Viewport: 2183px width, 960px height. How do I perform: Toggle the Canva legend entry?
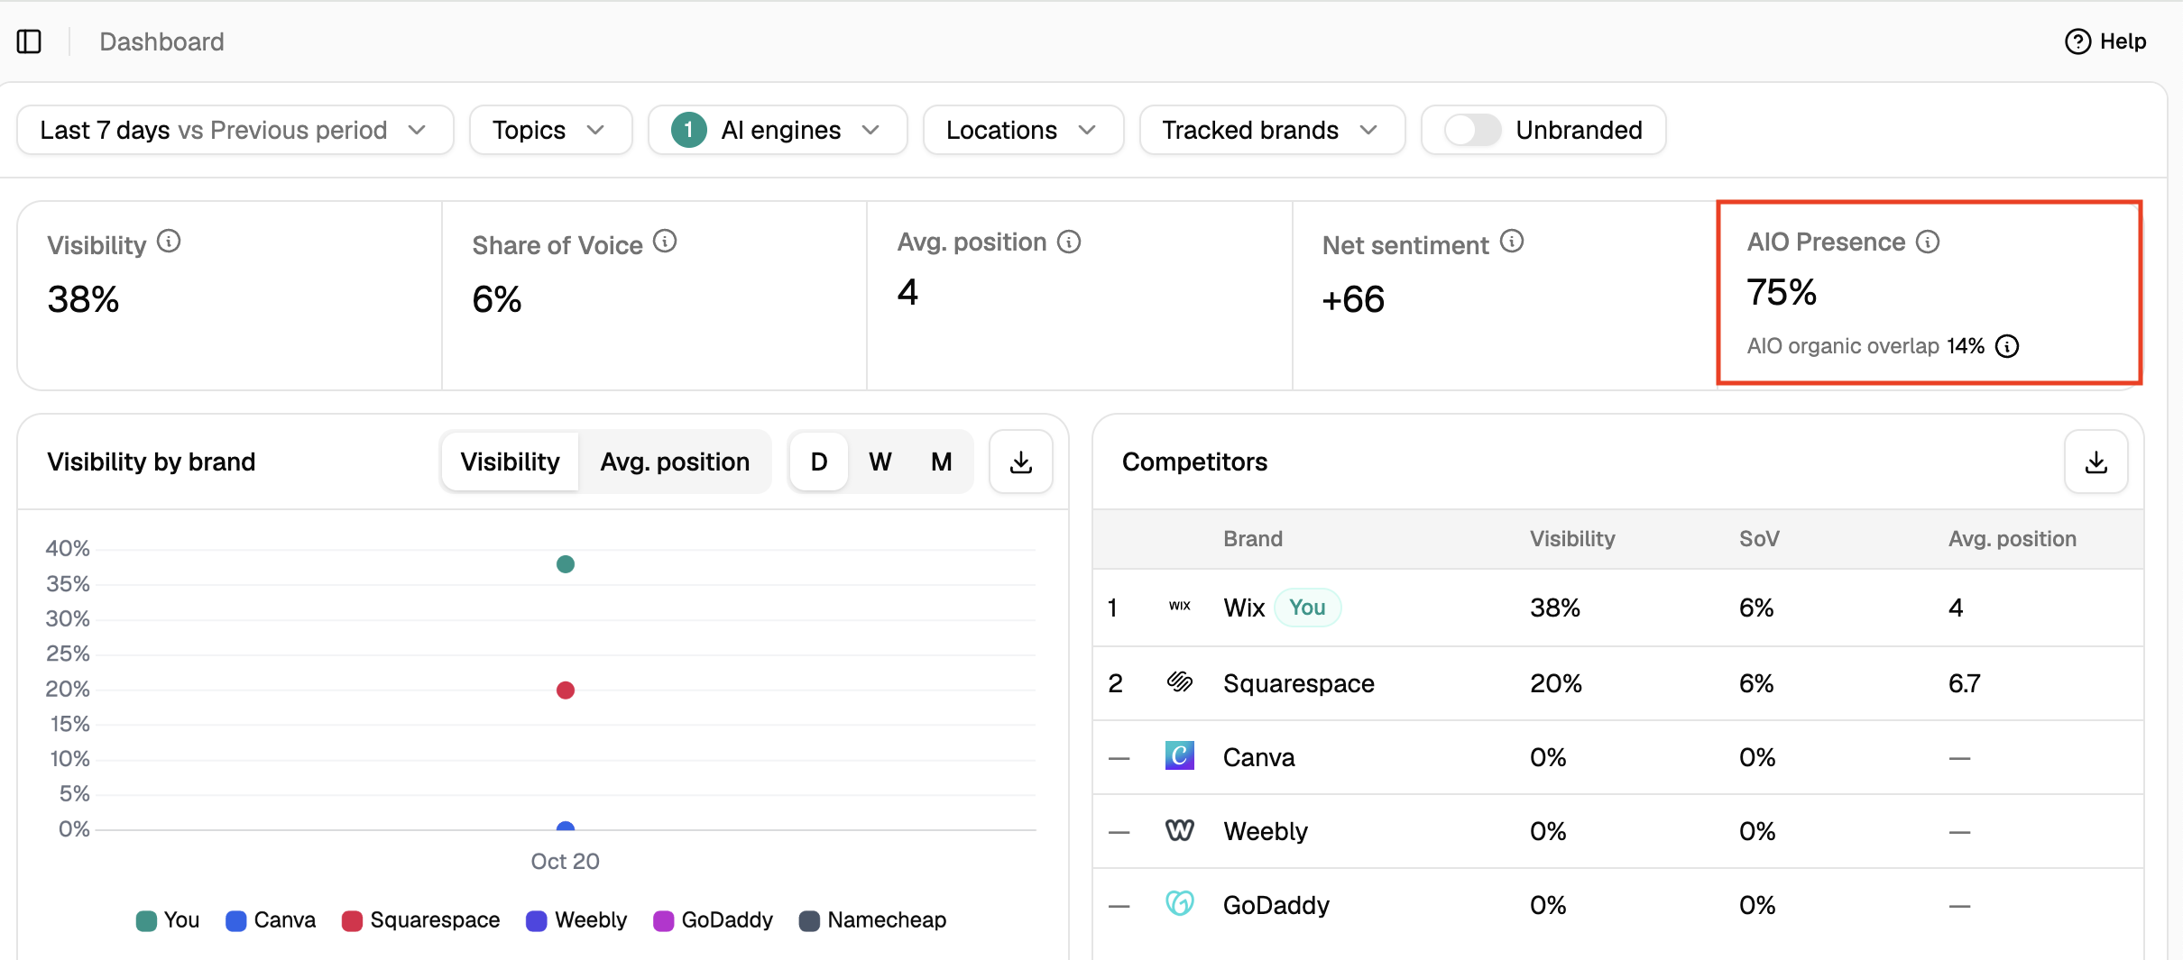pyautogui.click(x=271, y=920)
